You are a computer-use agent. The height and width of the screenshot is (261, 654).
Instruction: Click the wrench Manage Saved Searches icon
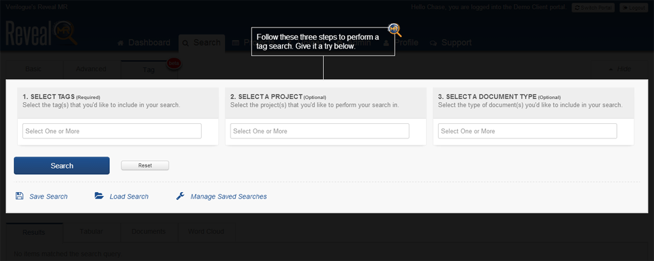coord(180,197)
